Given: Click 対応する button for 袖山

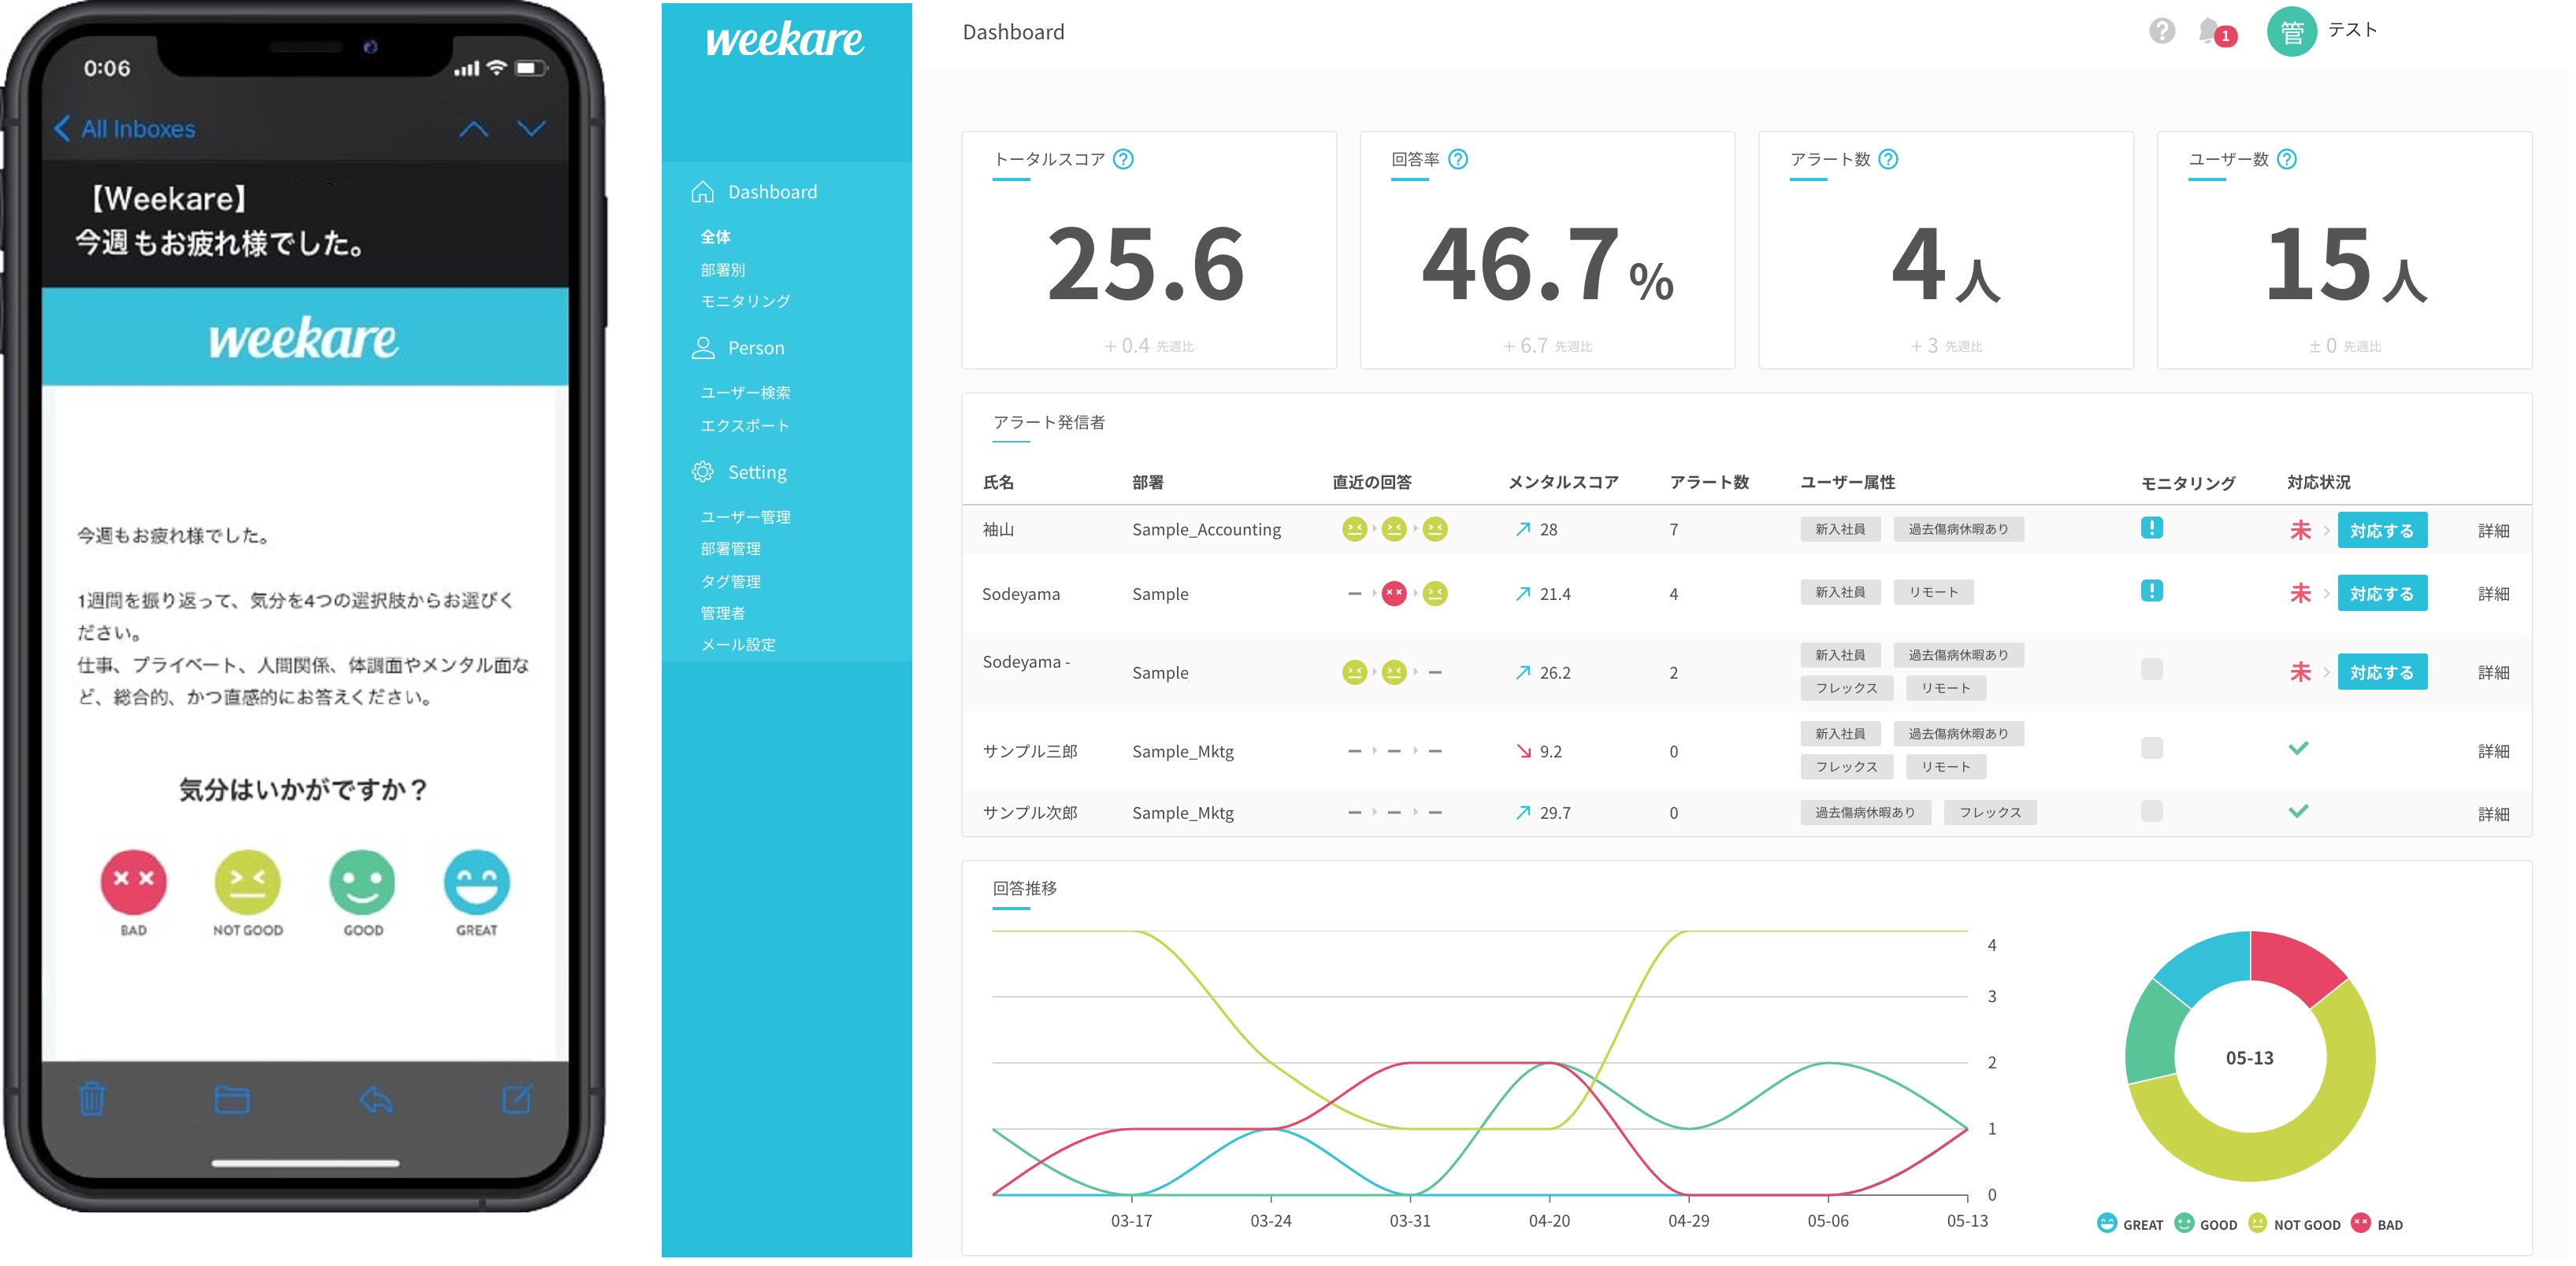Looking at the screenshot, I should (2382, 531).
